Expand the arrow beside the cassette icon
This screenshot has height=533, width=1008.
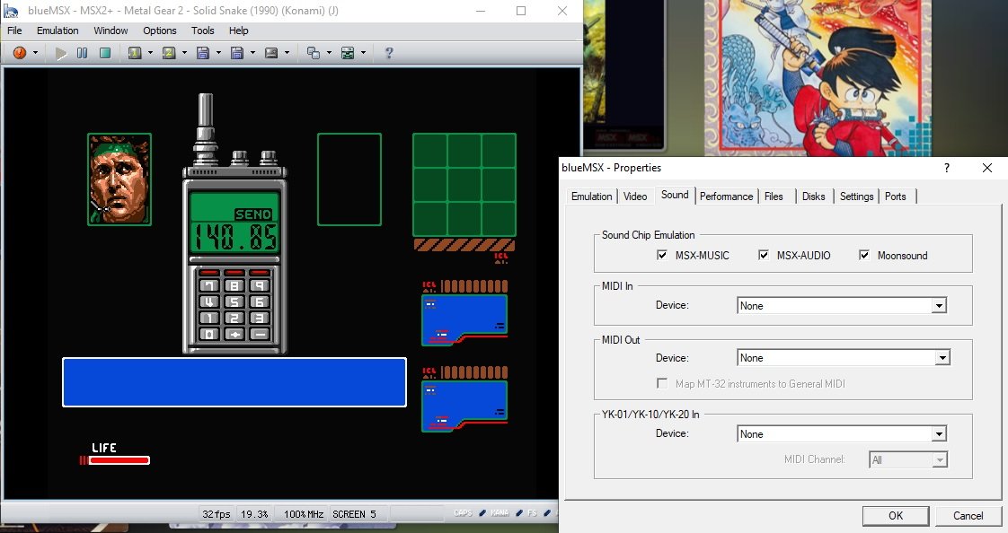287,53
